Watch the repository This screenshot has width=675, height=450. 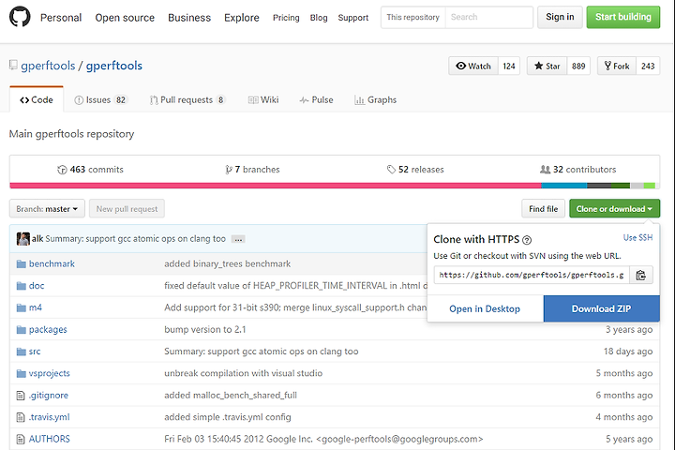tap(473, 66)
